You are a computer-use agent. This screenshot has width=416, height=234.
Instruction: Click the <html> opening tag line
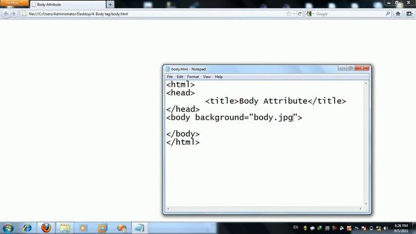click(181, 84)
